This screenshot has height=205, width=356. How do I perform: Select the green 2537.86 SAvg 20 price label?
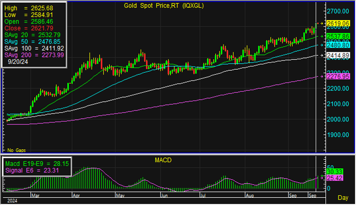[338, 36]
